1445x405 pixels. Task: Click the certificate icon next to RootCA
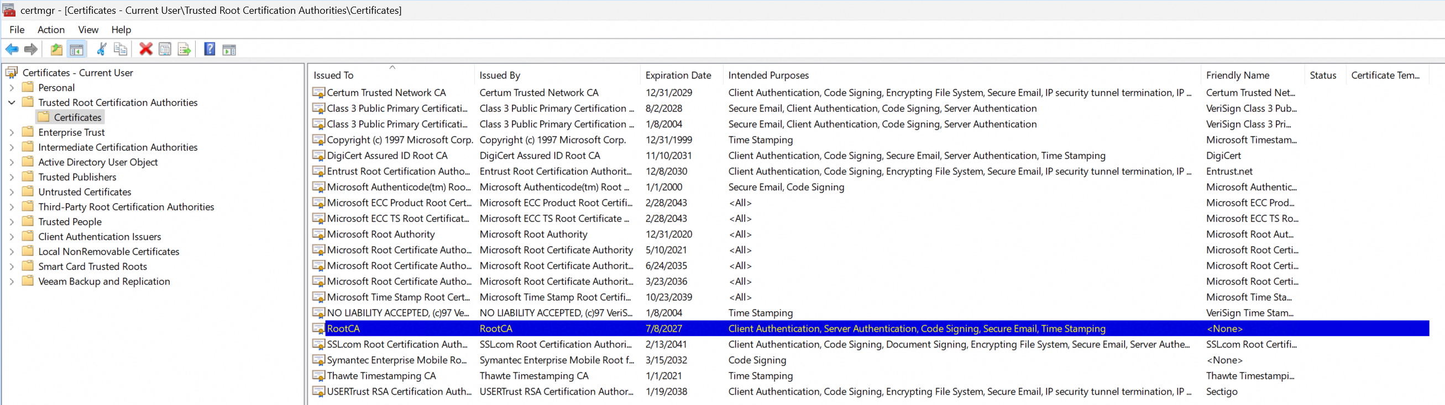(x=318, y=328)
